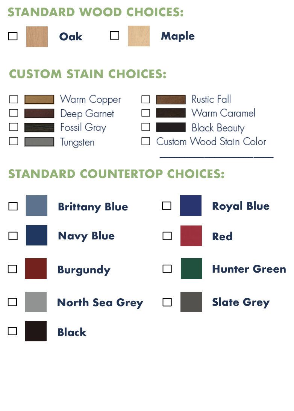Click the Maple wood sample swatch
Screen dimensions: 294x411
(x=139, y=36)
